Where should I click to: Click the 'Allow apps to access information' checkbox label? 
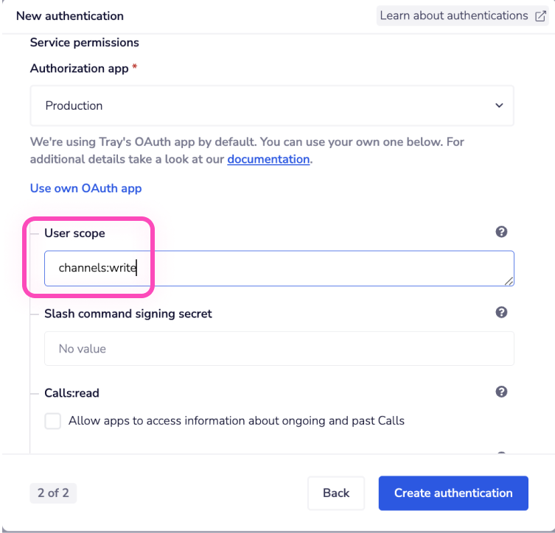pos(236,421)
